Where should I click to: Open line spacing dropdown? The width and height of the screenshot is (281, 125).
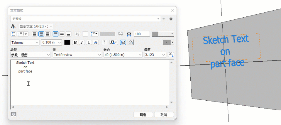pyautogui.click(x=94, y=34)
